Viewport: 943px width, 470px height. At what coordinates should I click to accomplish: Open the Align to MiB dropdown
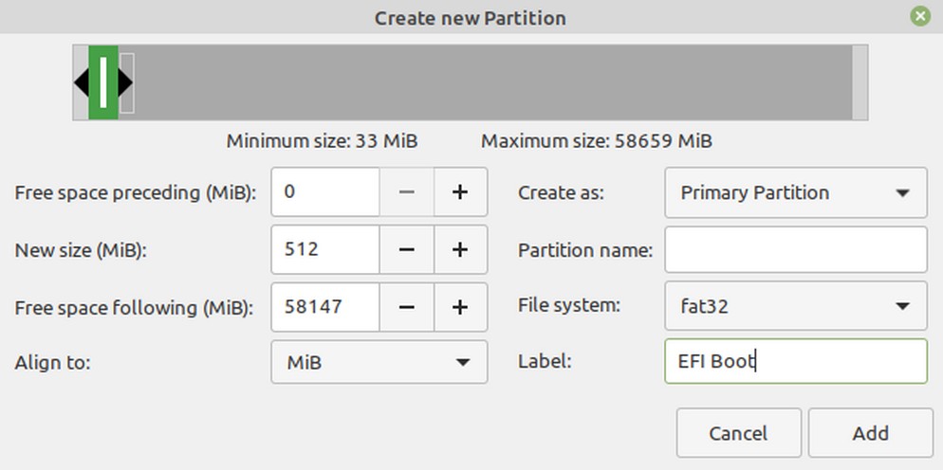[x=379, y=362]
